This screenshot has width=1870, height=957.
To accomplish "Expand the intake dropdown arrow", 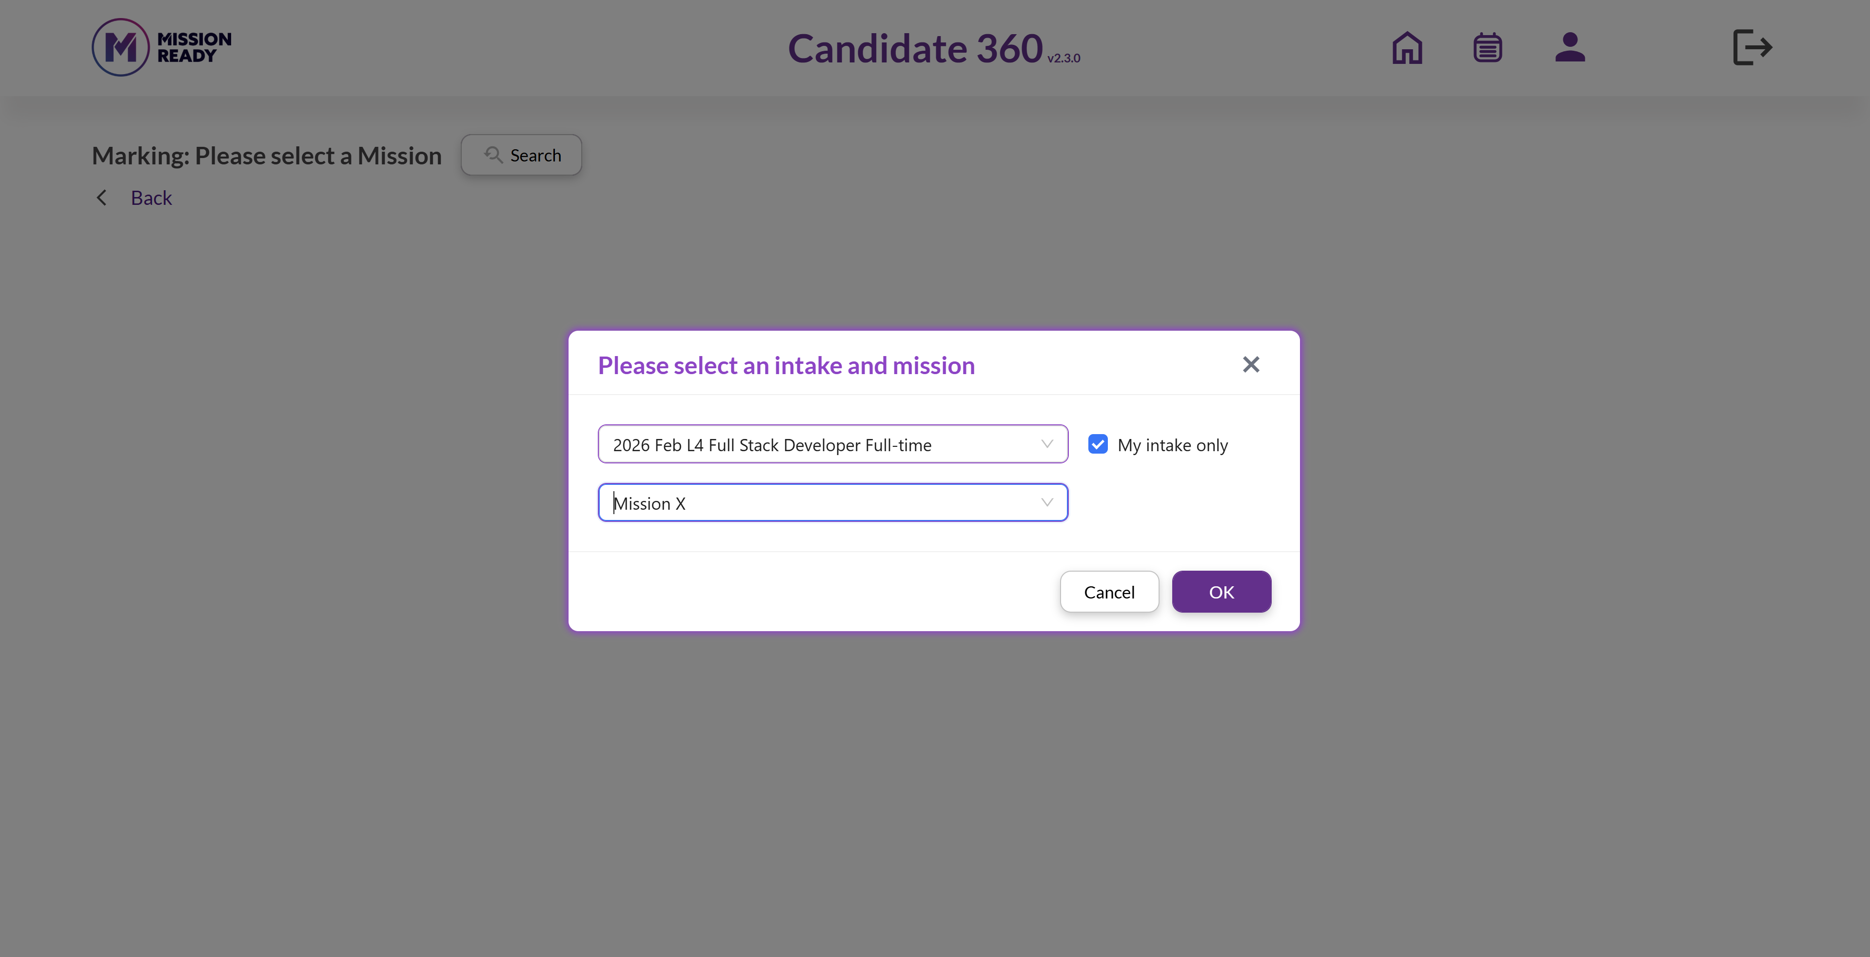I will pyautogui.click(x=1047, y=444).
